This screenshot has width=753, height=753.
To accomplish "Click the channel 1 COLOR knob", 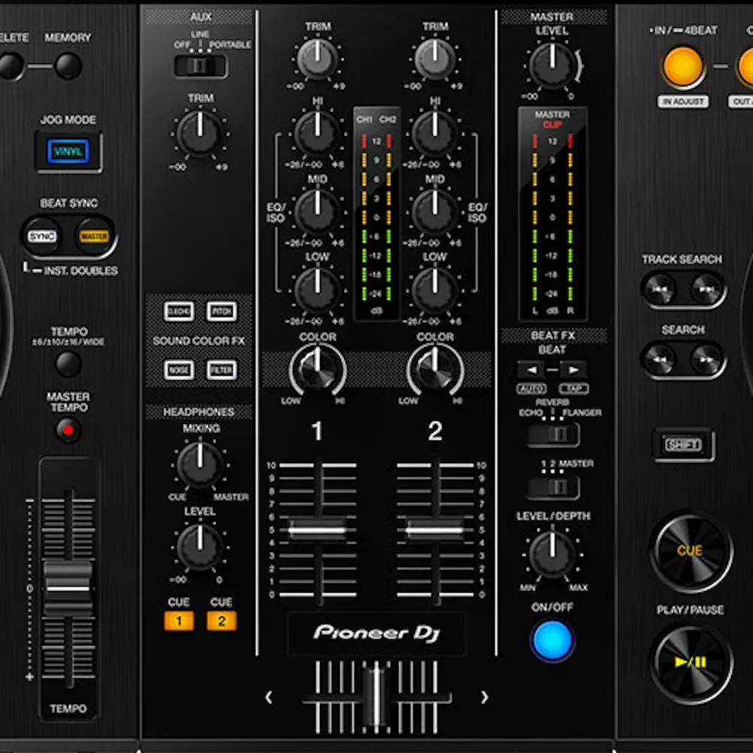I will (x=317, y=369).
